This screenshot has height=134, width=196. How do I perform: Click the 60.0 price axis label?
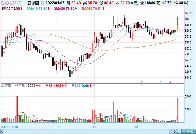click(188, 78)
